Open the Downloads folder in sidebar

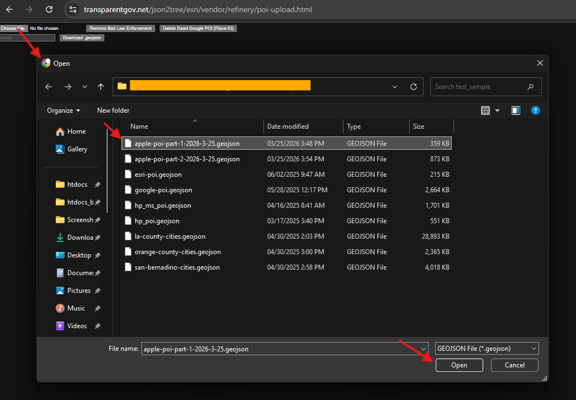coord(80,238)
